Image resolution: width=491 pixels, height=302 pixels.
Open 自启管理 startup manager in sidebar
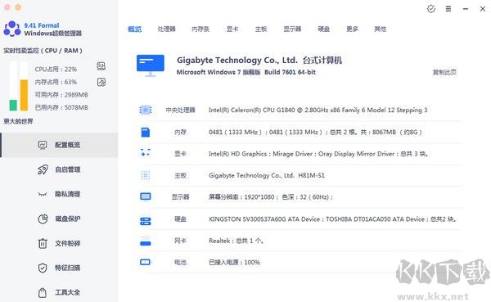pyautogui.click(x=59, y=169)
